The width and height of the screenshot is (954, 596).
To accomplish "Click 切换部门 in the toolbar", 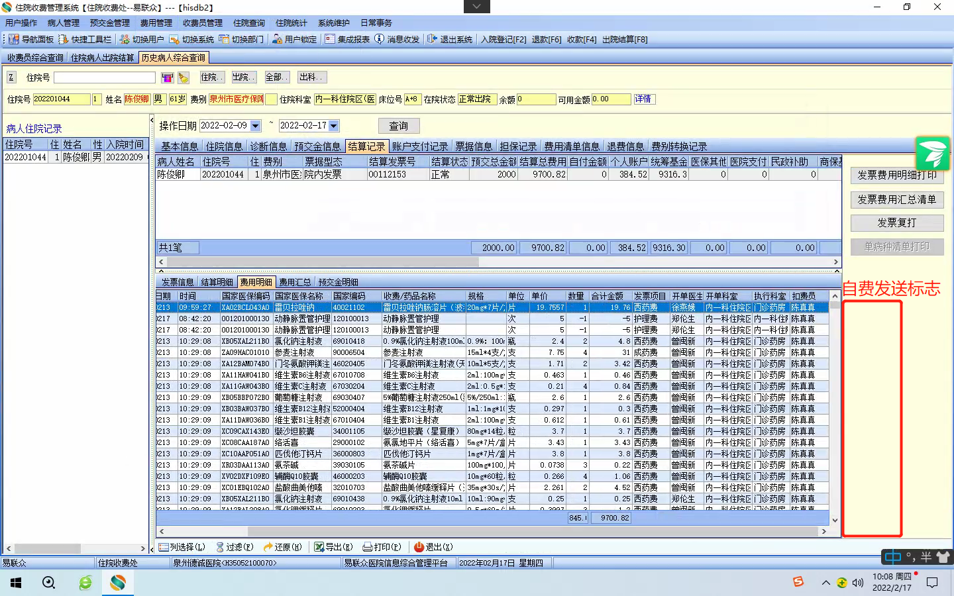I will 242,40.
